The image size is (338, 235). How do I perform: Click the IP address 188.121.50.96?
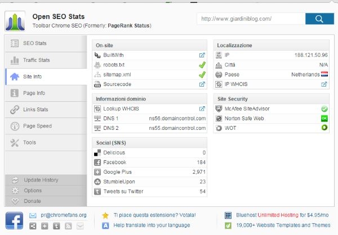coord(311,55)
